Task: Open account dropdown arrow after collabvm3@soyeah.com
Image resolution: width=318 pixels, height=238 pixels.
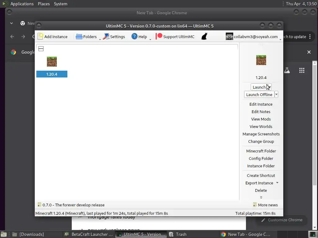Action: click(x=280, y=39)
